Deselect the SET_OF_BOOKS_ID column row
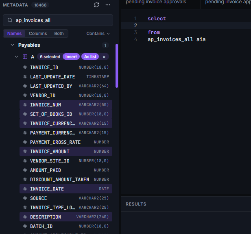The width and height of the screenshot is (251, 234). (66, 114)
